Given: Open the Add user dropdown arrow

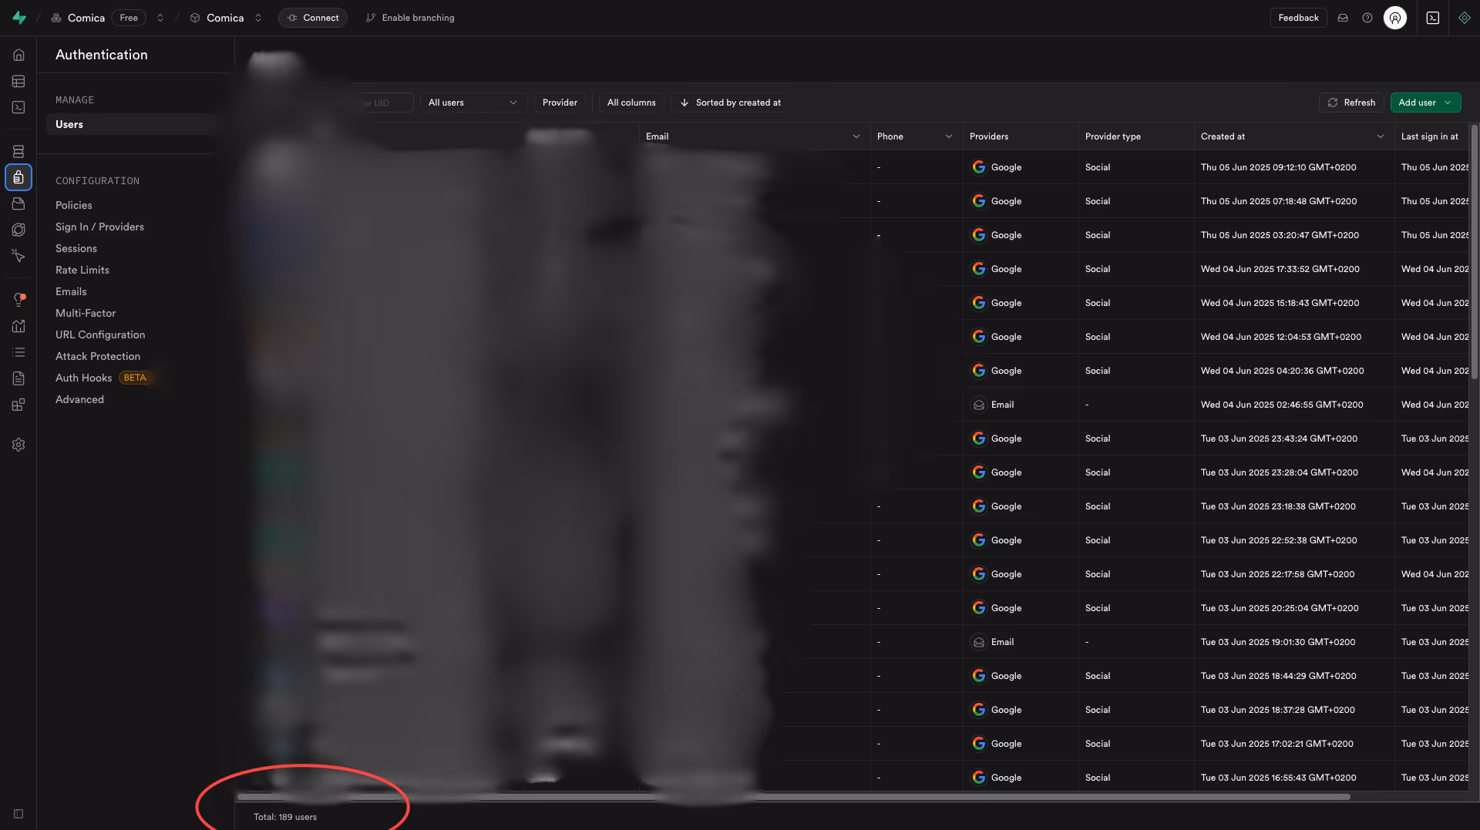Looking at the screenshot, I should pos(1448,102).
